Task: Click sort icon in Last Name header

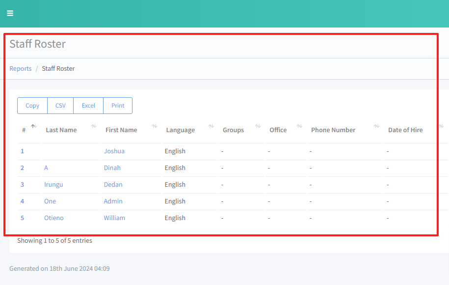Action: [x=94, y=126]
